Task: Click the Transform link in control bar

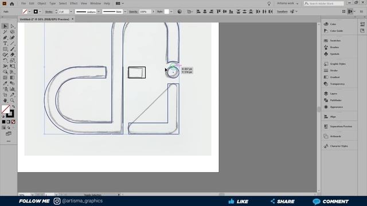Action: click(282, 11)
